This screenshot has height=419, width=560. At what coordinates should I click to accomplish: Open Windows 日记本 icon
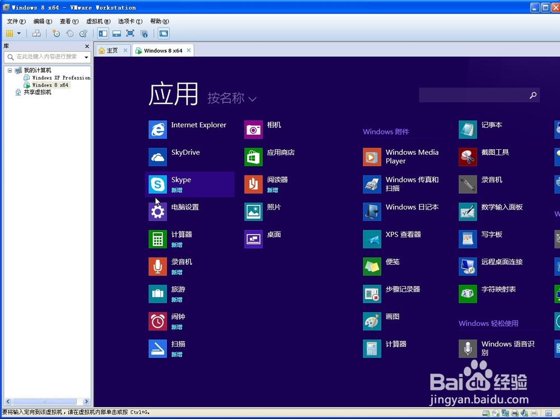[x=372, y=211]
